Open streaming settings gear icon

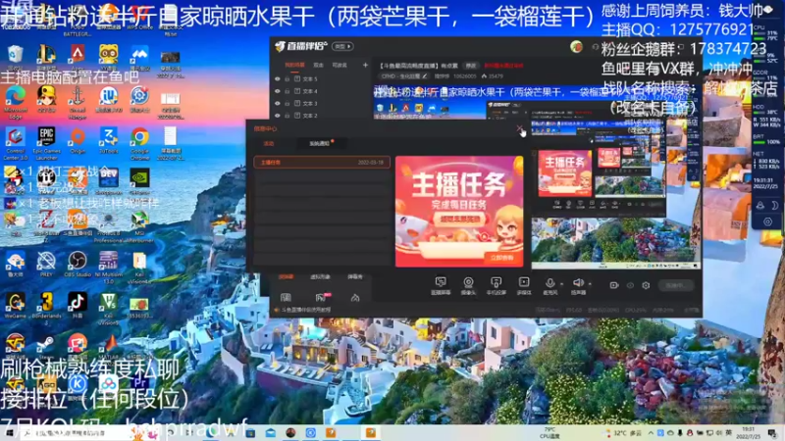click(x=646, y=285)
